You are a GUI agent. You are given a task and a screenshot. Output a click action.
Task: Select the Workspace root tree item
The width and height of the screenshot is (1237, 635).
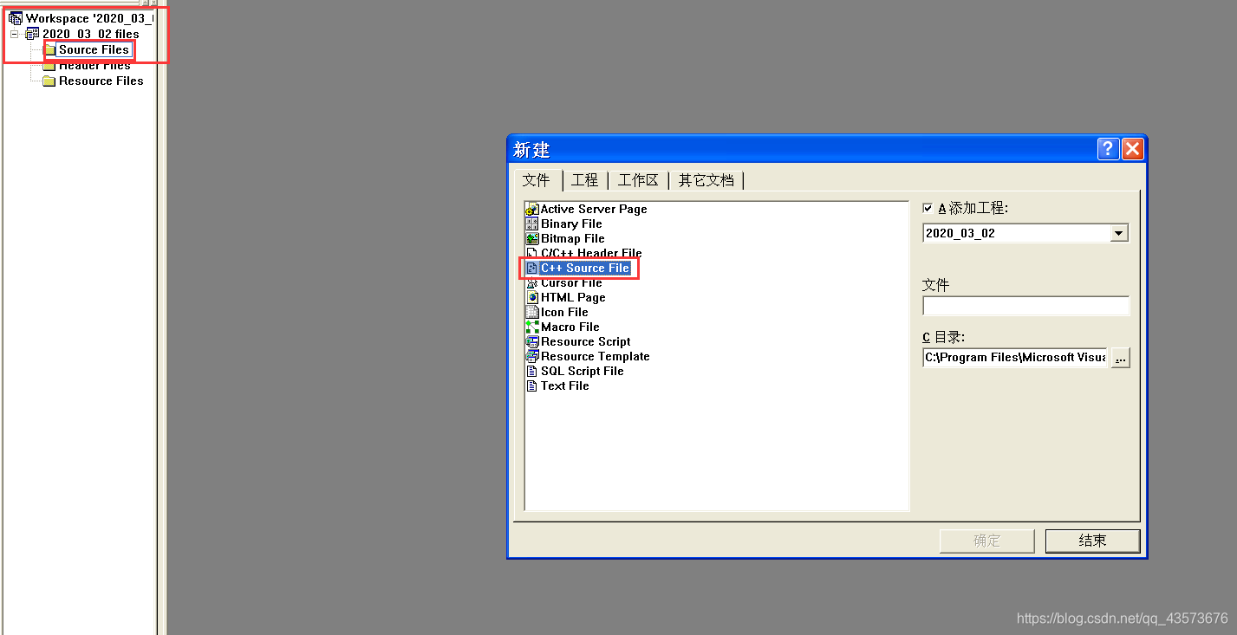[89, 18]
